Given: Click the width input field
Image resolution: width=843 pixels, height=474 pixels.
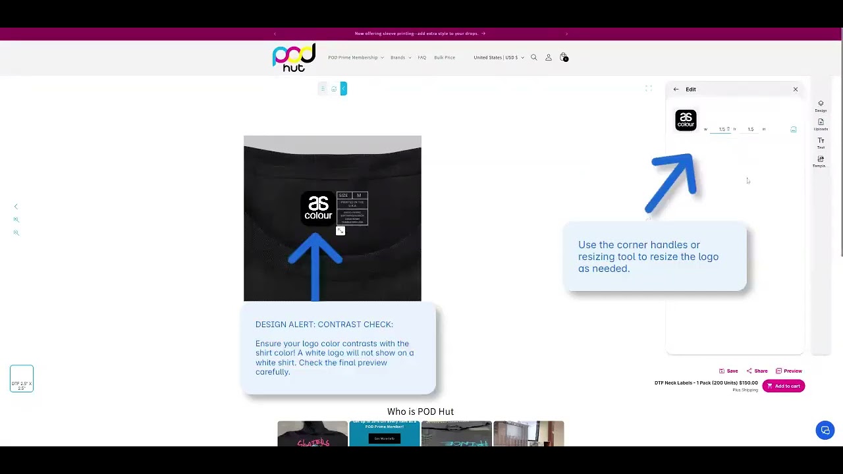Looking at the screenshot, I should [x=721, y=129].
